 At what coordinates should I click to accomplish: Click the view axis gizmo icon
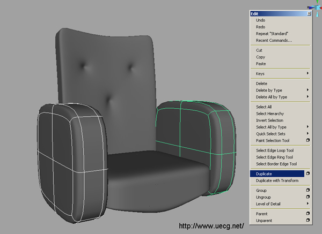click(316, 8)
